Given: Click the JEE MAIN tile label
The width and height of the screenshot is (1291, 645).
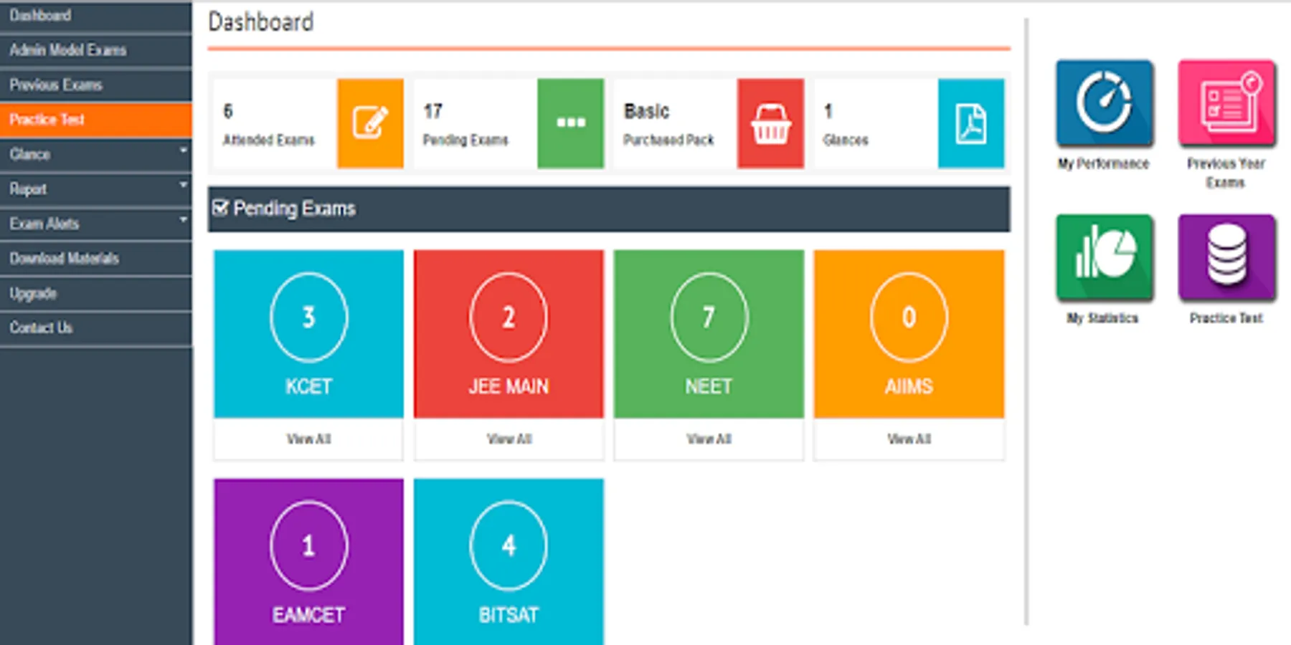Looking at the screenshot, I should pyautogui.click(x=509, y=387).
